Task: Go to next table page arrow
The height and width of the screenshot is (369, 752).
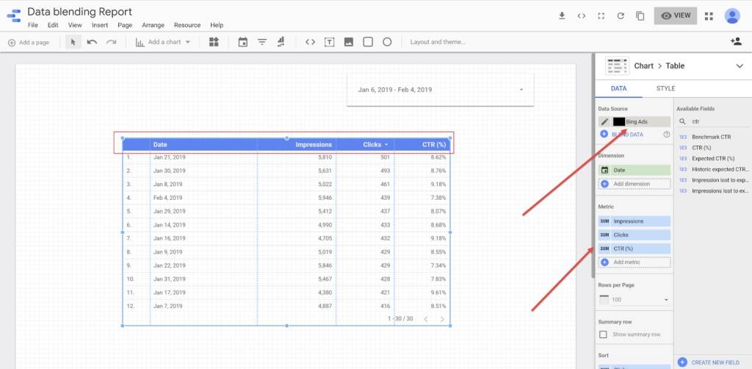Action: (x=442, y=319)
